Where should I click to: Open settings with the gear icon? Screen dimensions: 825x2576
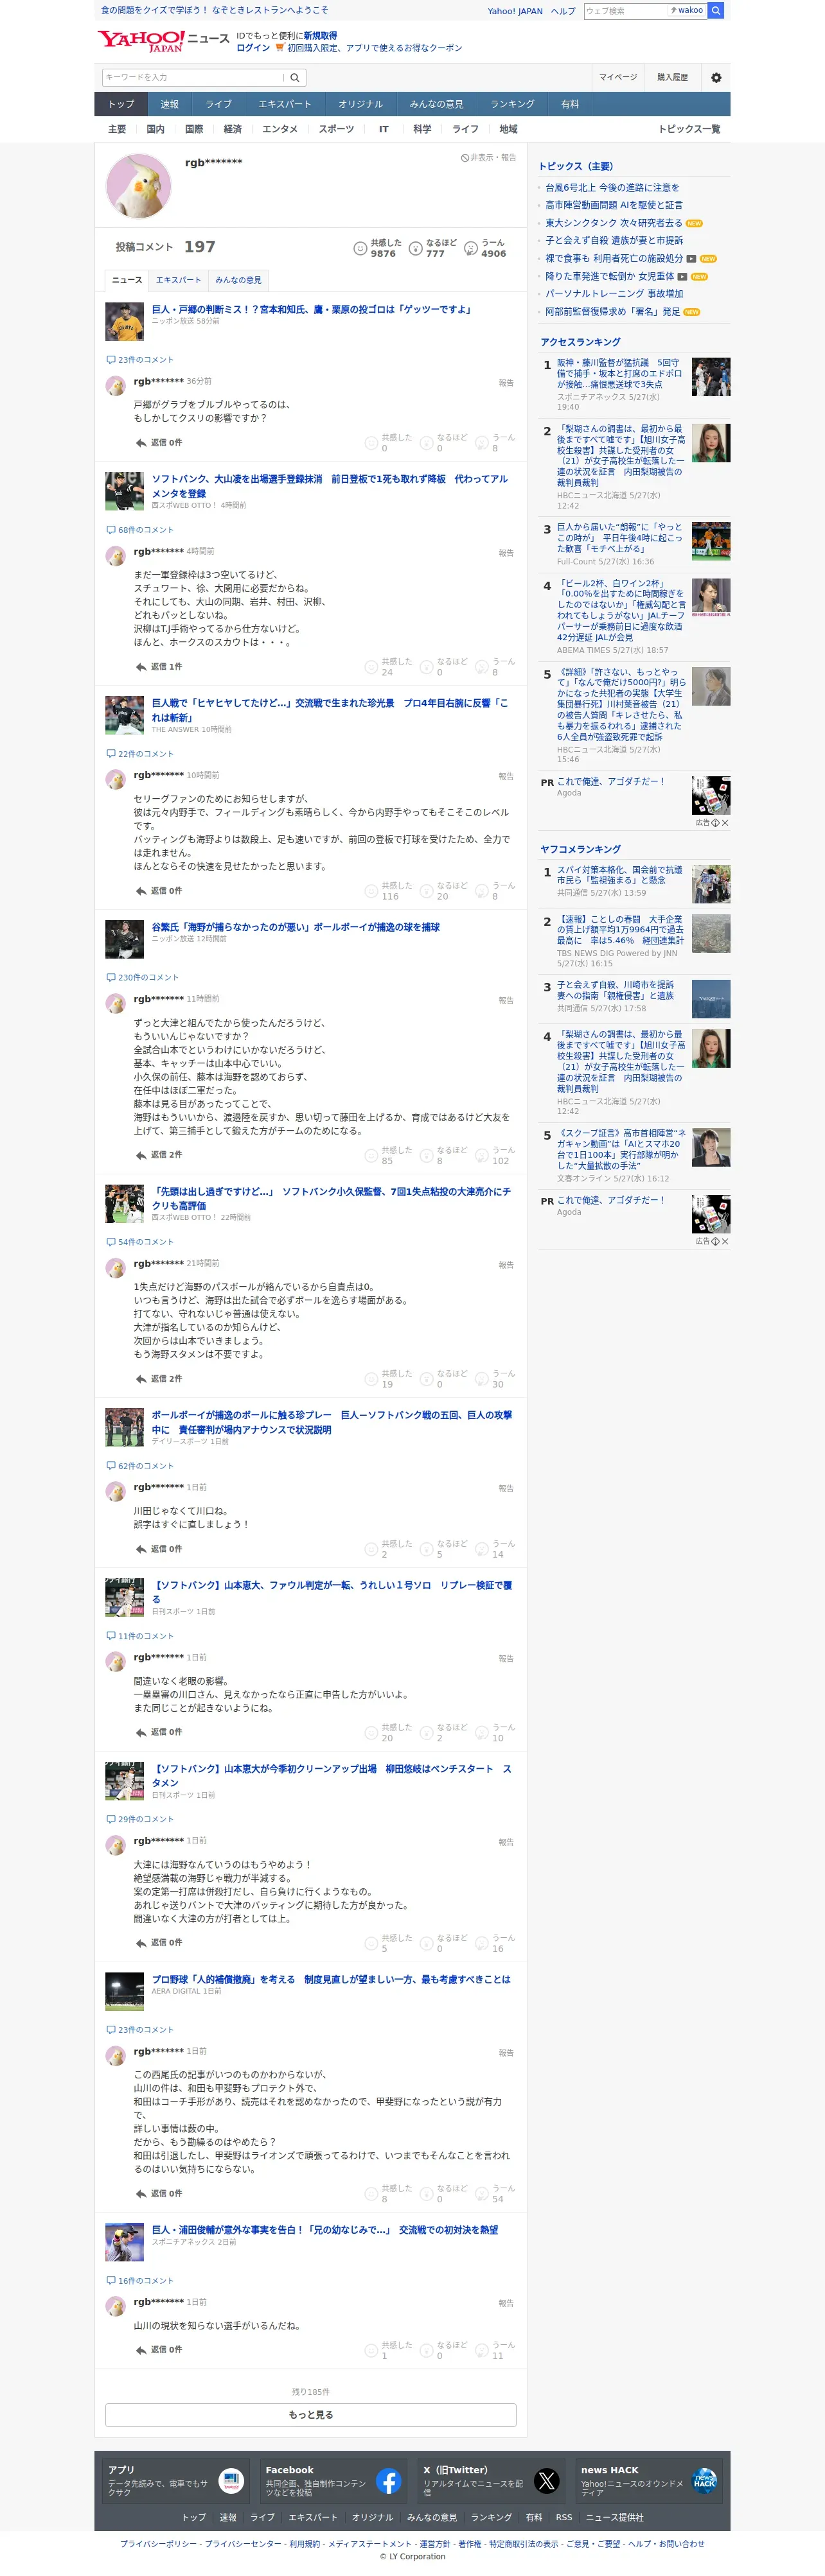coord(716,77)
